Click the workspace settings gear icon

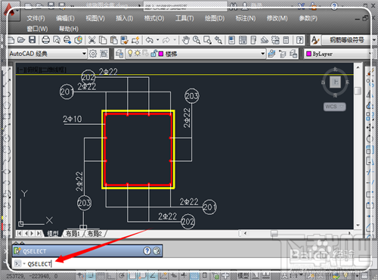click(93, 54)
